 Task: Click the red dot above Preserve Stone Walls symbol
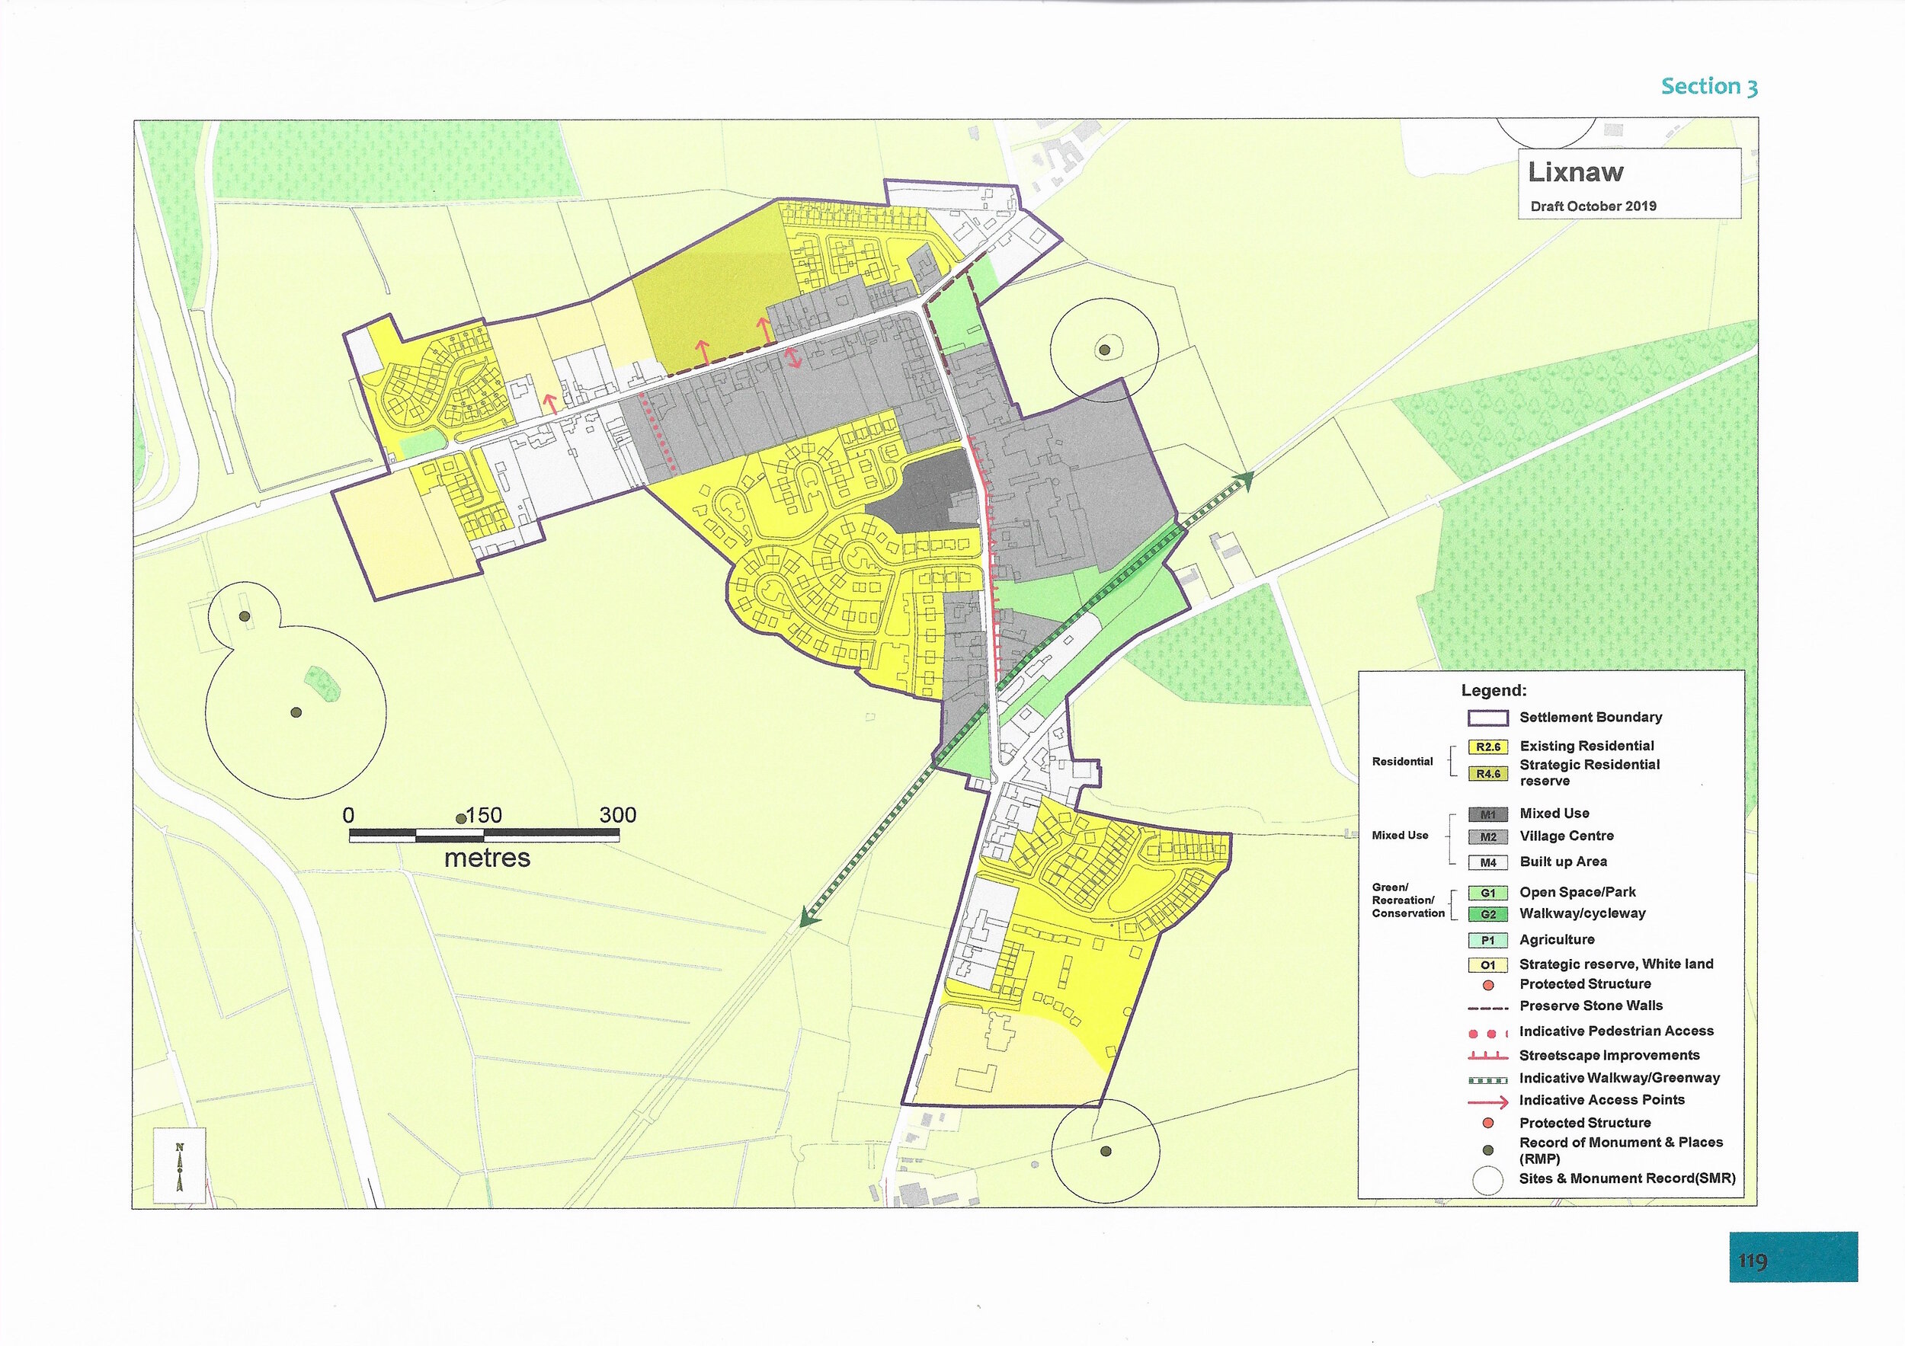coord(1488,985)
